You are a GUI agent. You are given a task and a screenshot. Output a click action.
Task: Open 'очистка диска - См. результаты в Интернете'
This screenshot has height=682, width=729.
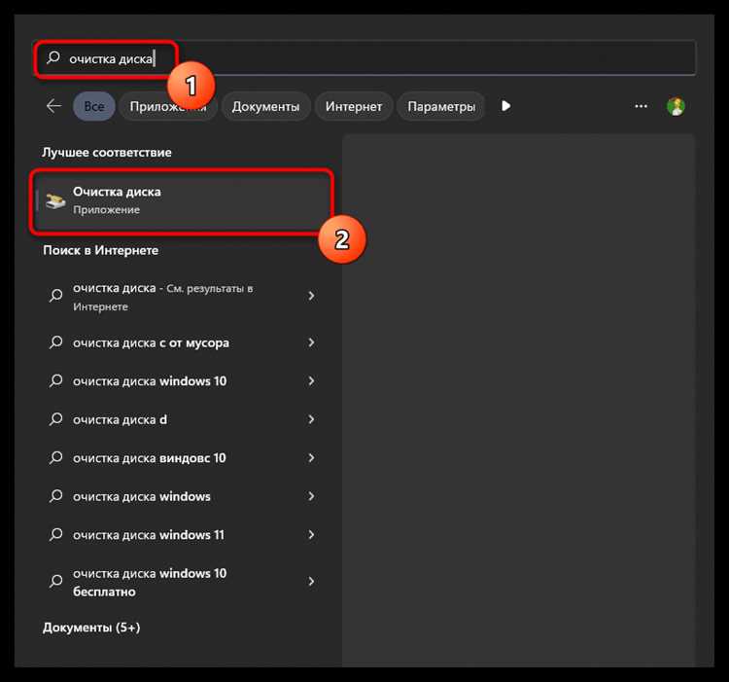tap(182, 297)
